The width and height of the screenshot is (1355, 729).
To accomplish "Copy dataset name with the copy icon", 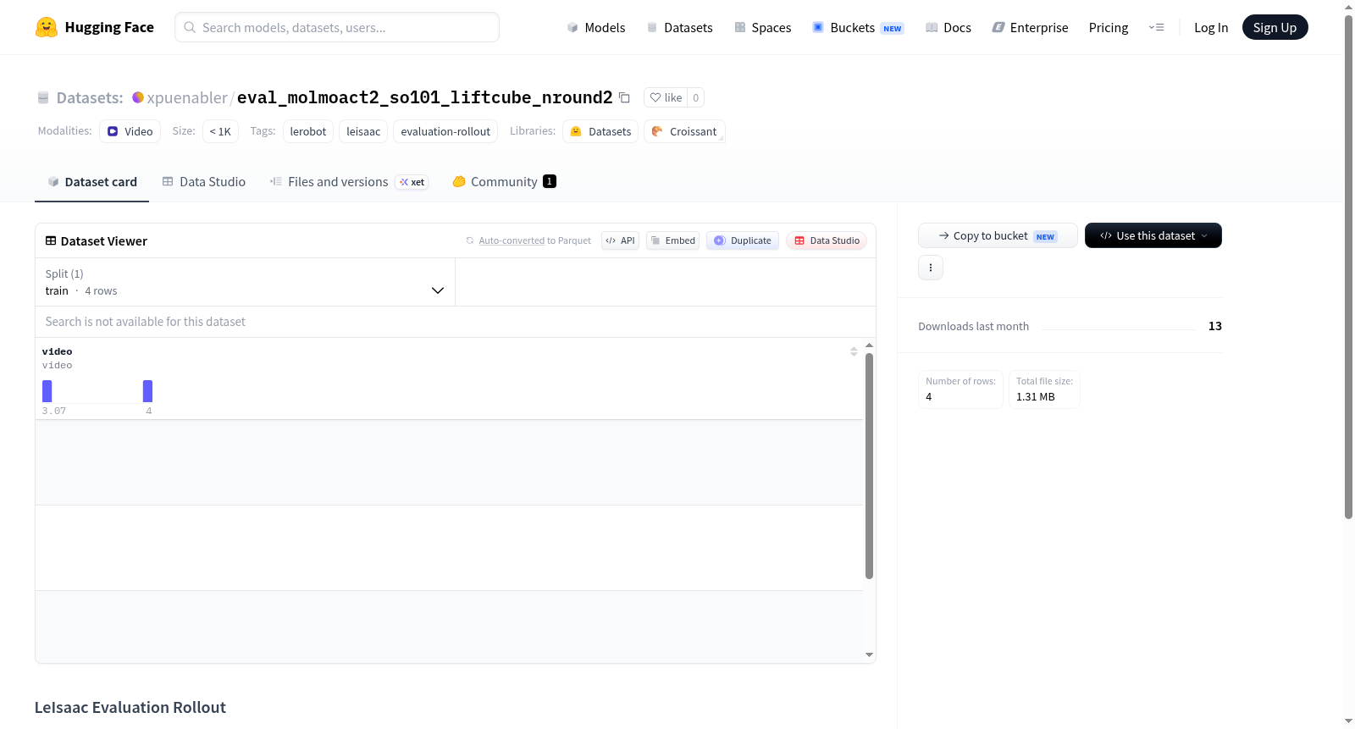I will 624,97.
